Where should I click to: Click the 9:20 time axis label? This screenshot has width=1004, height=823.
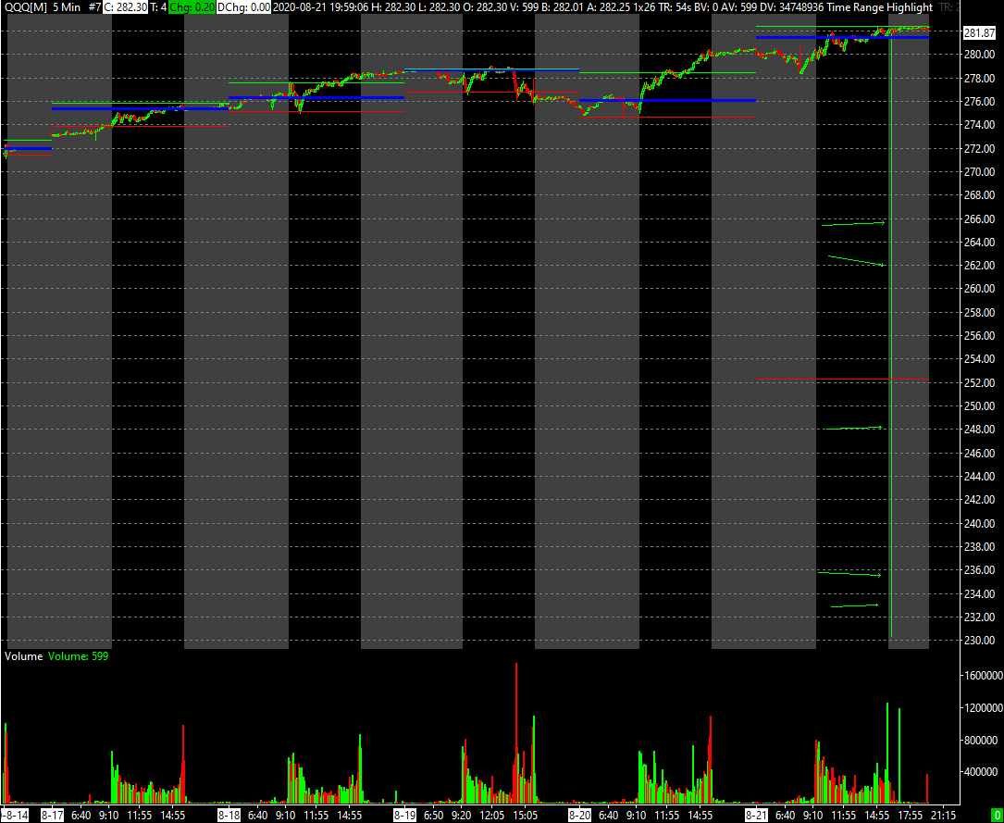[461, 816]
